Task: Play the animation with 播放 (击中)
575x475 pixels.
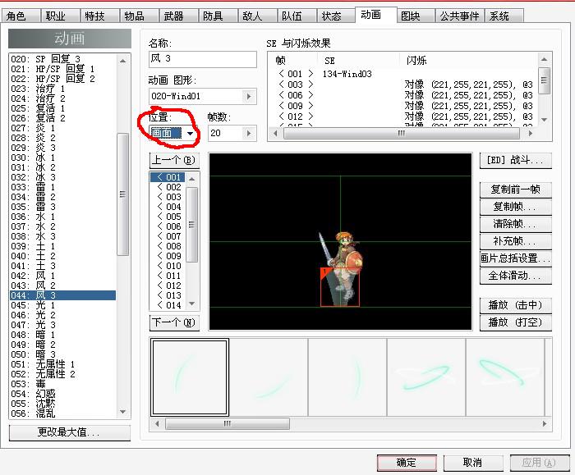Action: [x=515, y=305]
